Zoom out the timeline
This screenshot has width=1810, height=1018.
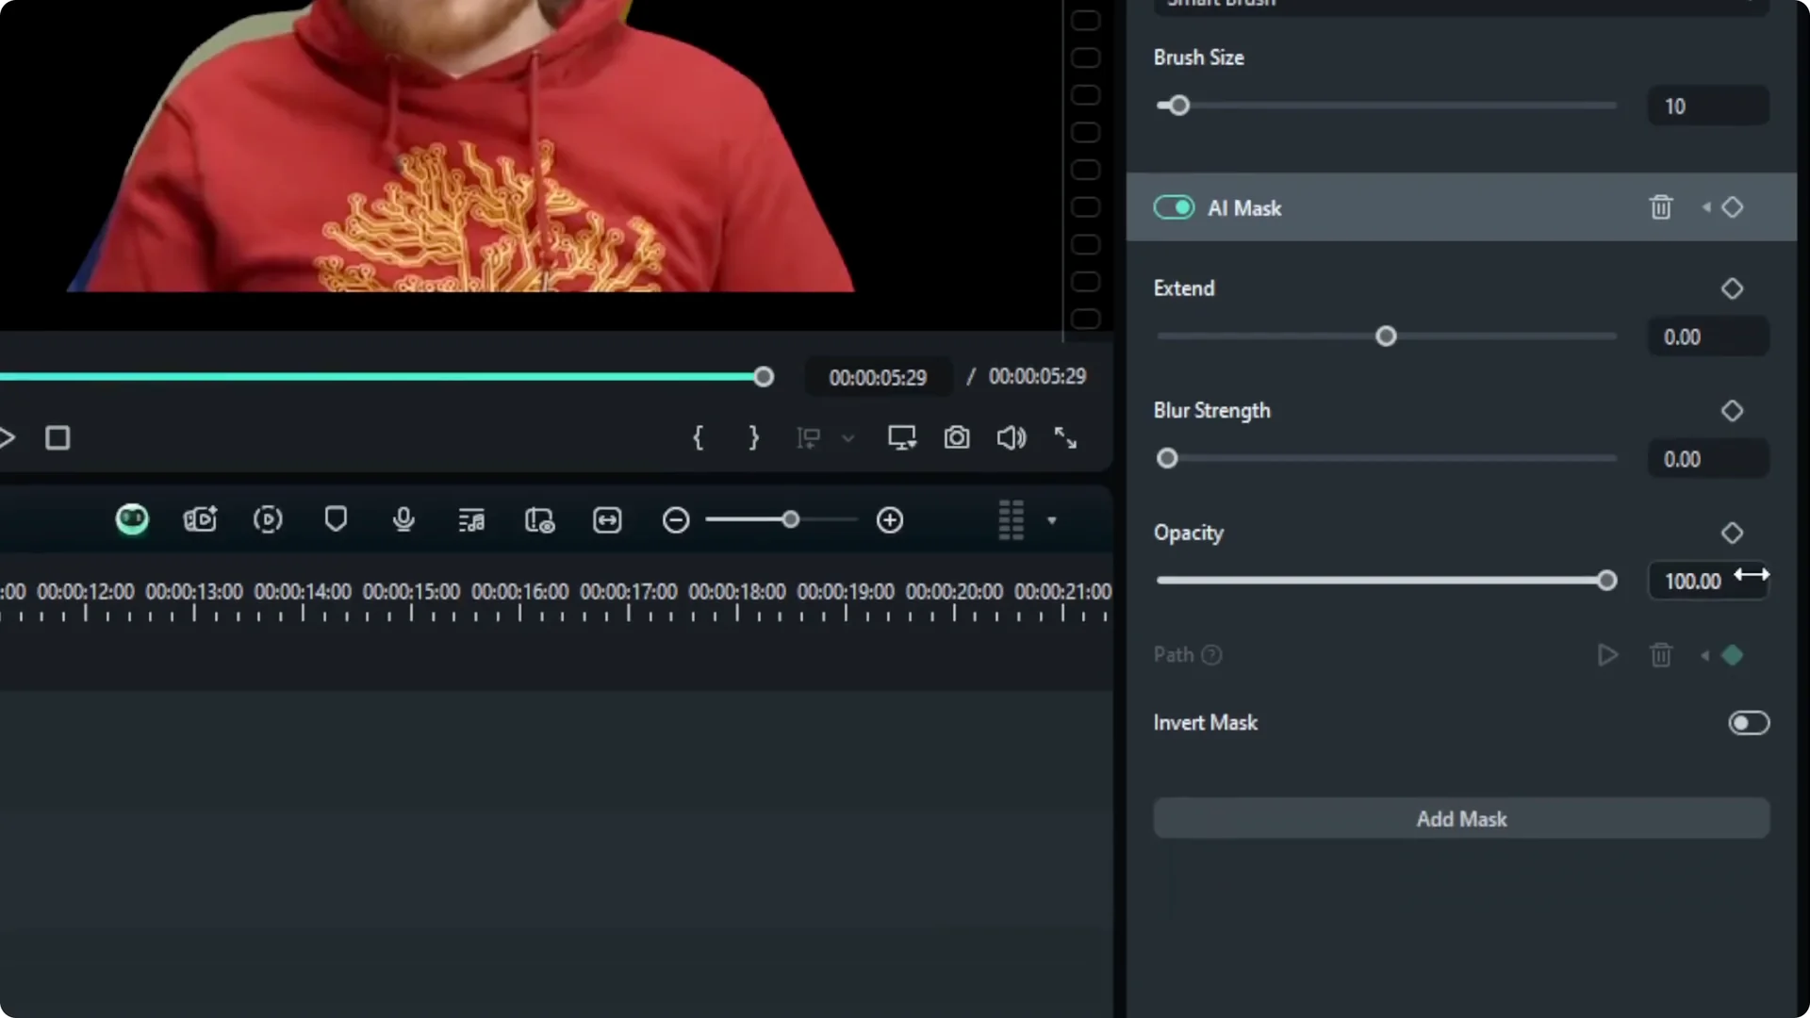pyautogui.click(x=675, y=519)
